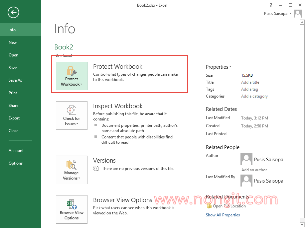Open the Pusis Saisopa account dropdown
Viewport: 305px width, 228px height.
278,14
